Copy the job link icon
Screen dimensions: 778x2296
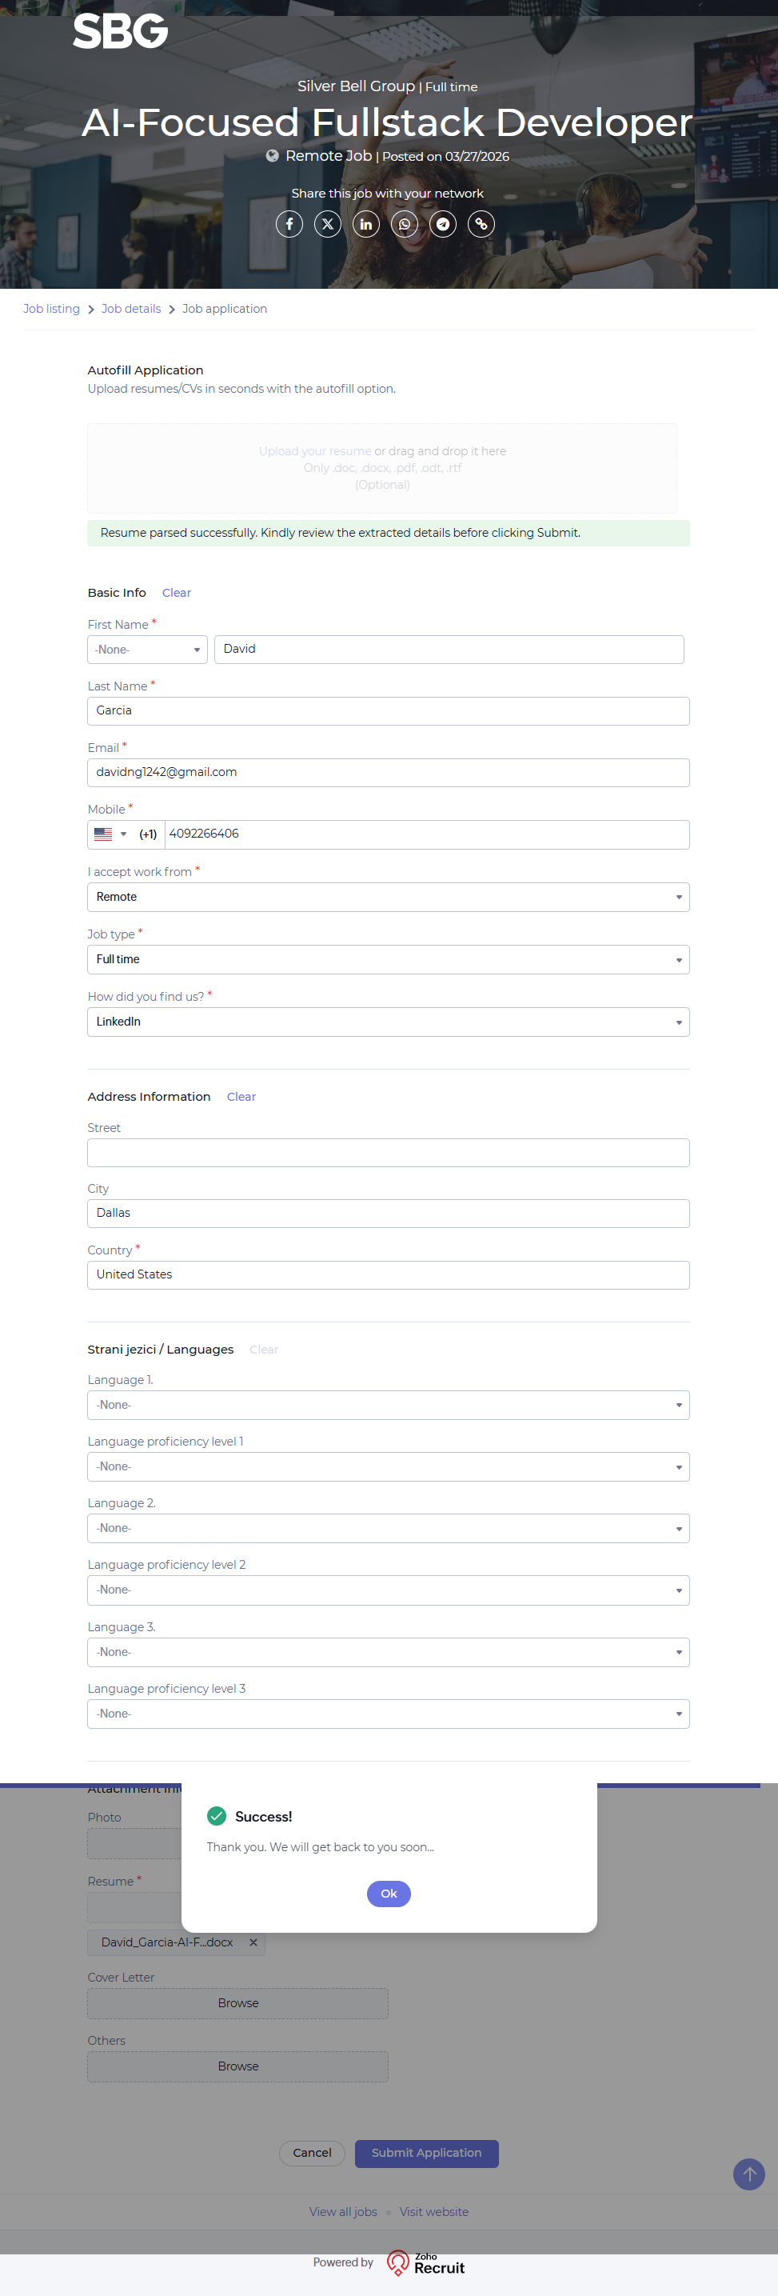481,224
